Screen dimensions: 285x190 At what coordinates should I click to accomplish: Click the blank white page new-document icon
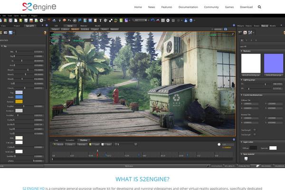tap(16, 20)
